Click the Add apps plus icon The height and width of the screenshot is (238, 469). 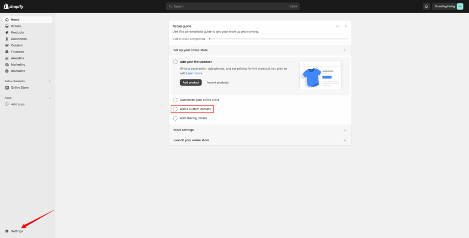tap(7, 104)
